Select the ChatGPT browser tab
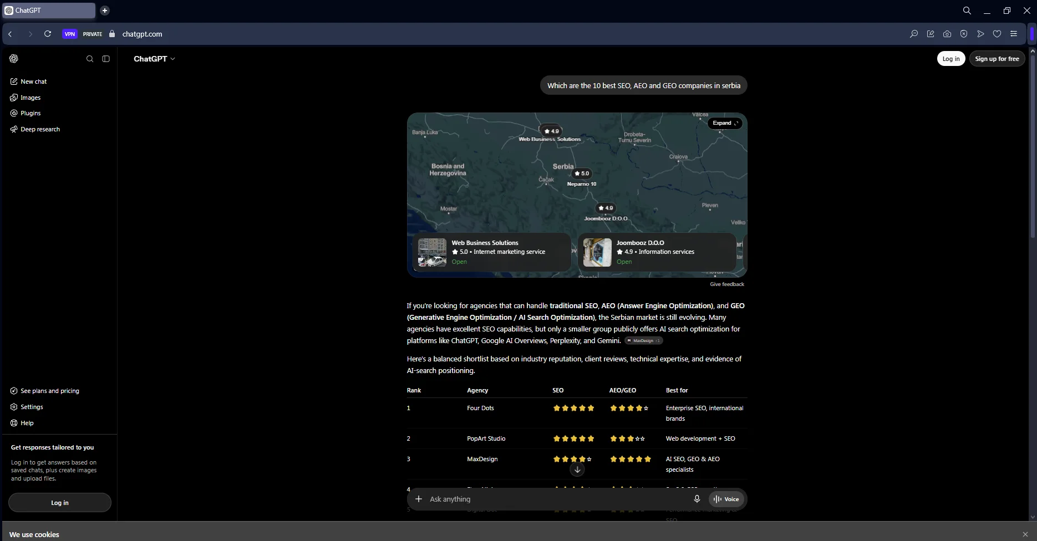The width and height of the screenshot is (1037, 541). [49, 11]
